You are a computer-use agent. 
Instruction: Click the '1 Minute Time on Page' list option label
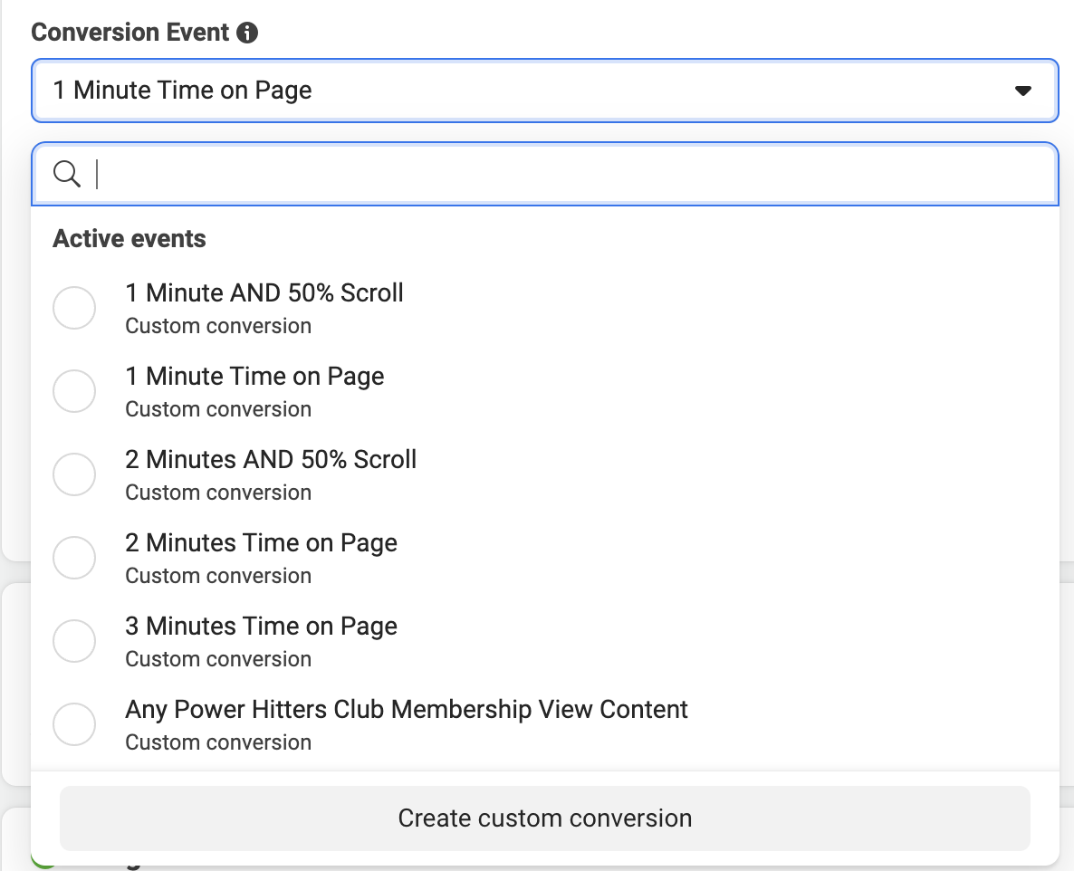point(254,377)
